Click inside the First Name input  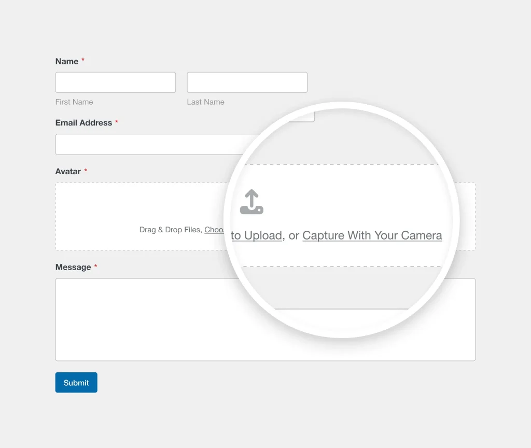[115, 82]
